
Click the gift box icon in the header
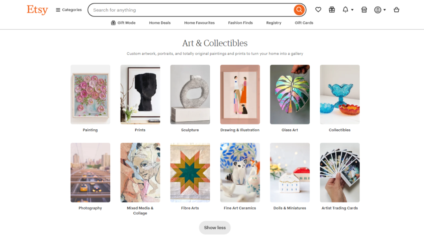[x=332, y=9]
